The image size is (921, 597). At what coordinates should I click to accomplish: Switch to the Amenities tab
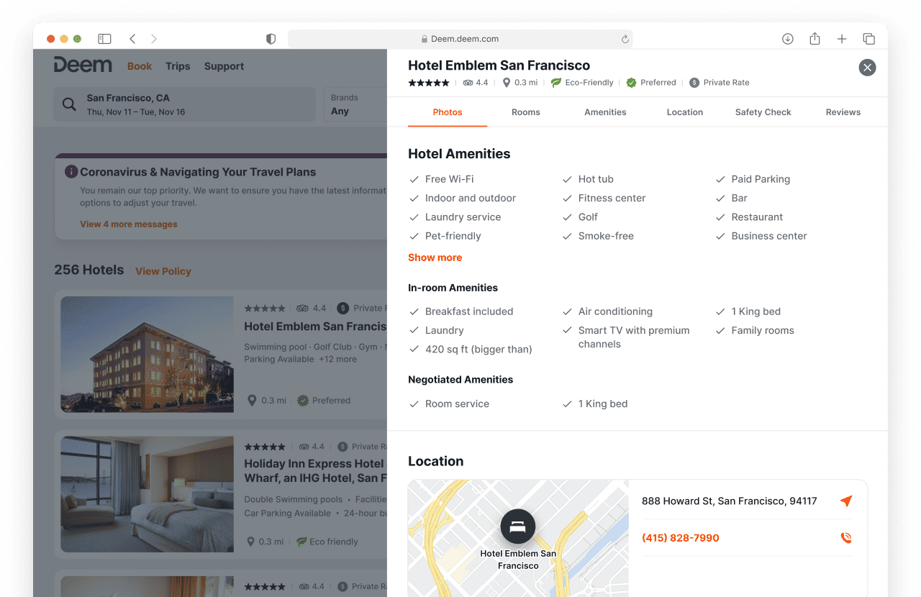605,112
